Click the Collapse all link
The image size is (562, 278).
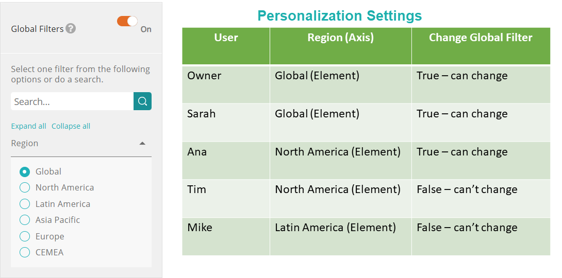point(71,126)
